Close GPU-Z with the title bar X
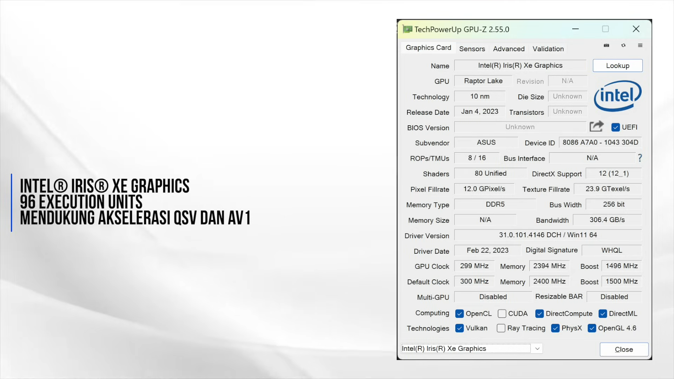The width and height of the screenshot is (674, 379). [x=636, y=29]
